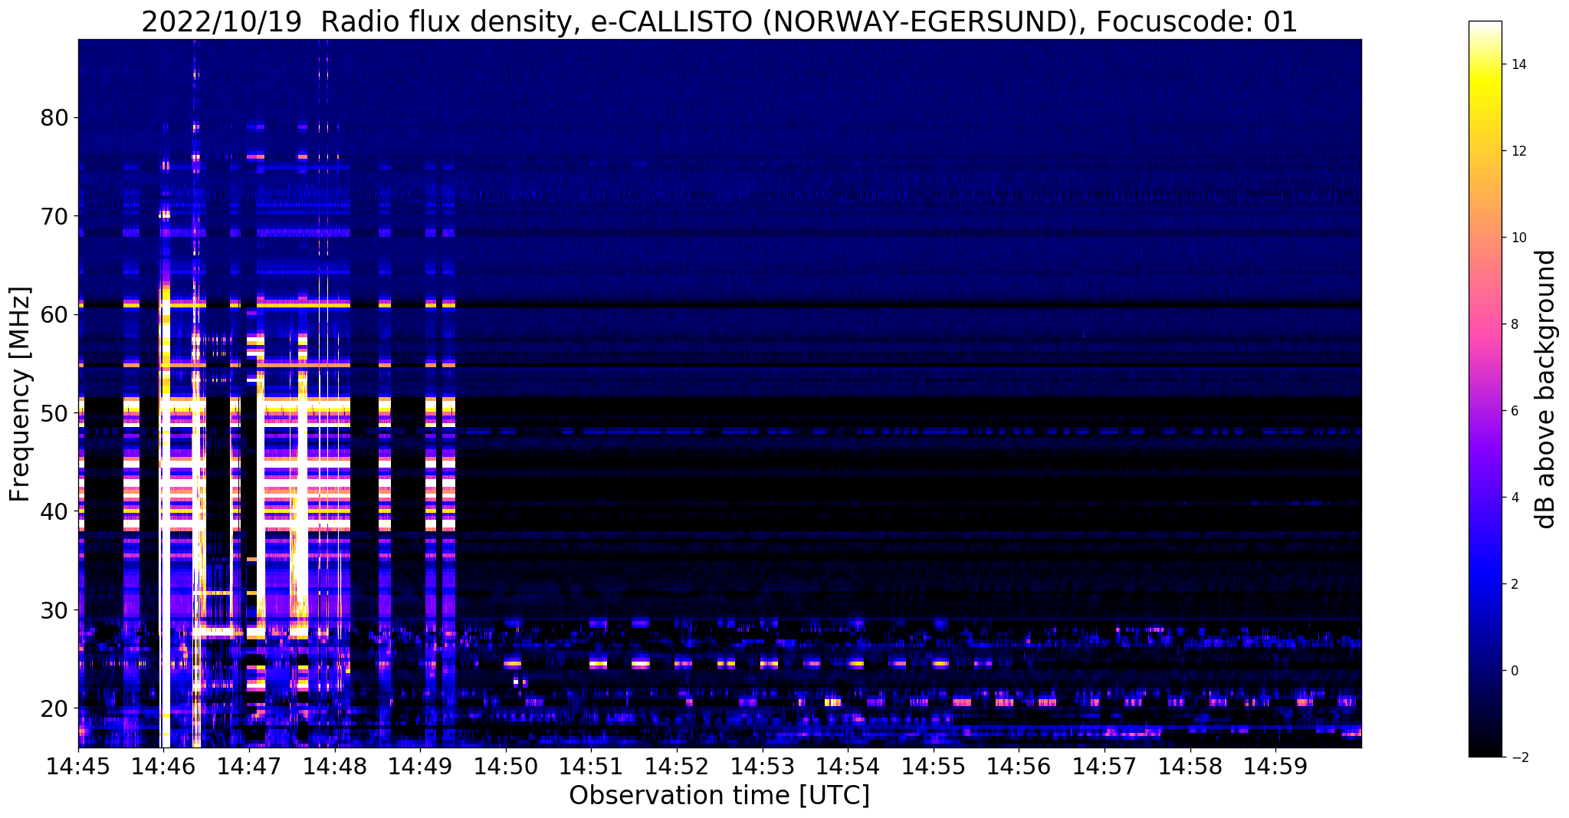This screenshot has width=1569, height=818.
Task: Click the 14:49 time tick label
Action: (x=420, y=765)
